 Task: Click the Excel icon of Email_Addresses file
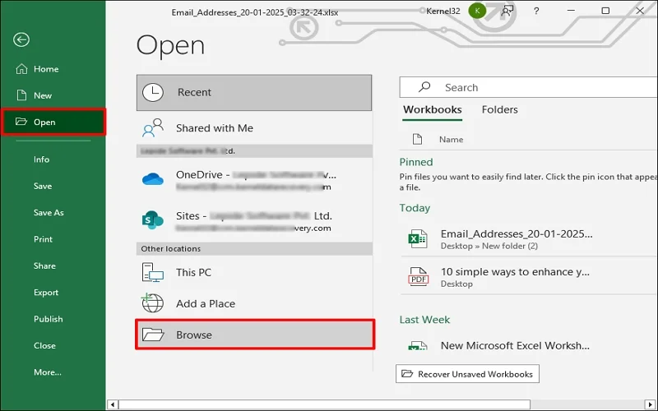[x=418, y=239]
